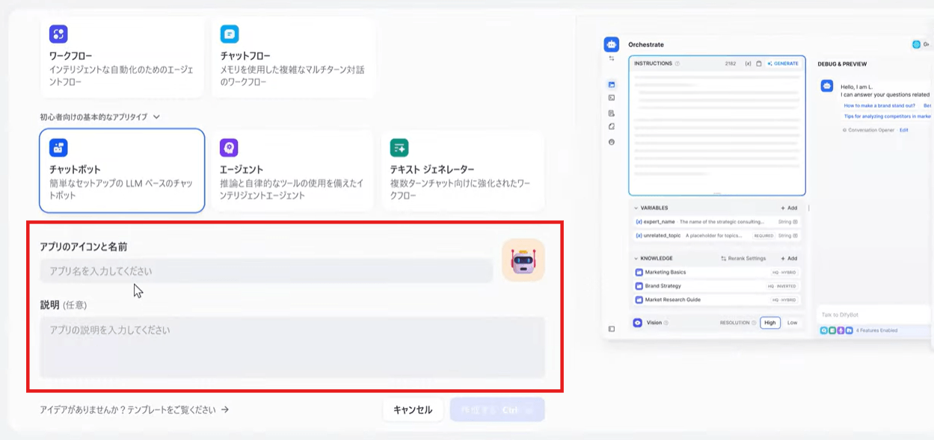
Task: Click the blue Orchestrate robot logo in preview
Action: click(612, 45)
